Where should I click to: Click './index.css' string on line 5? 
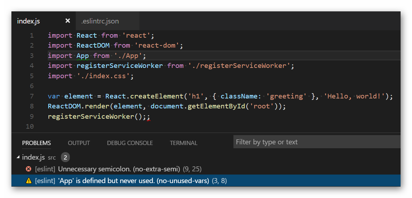[103, 76]
